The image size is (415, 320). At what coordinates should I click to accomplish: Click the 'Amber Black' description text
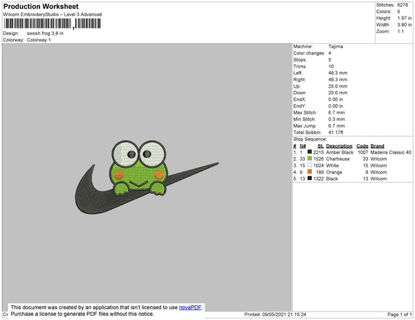click(x=340, y=152)
